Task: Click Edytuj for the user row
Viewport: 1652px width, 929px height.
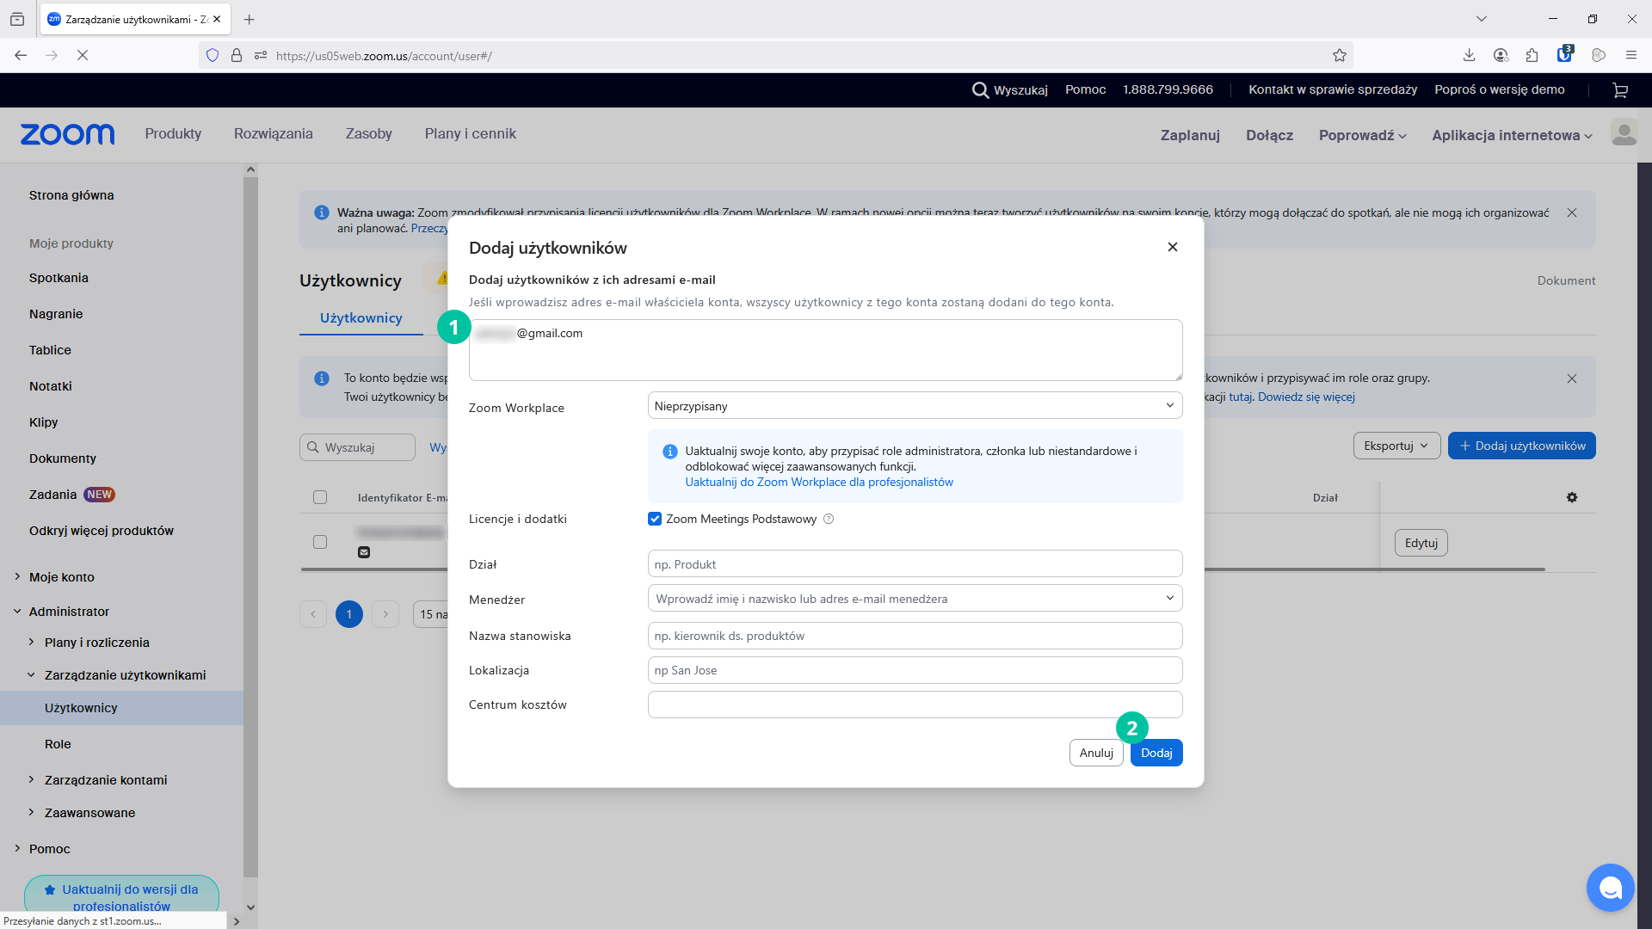Action: 1421,543
